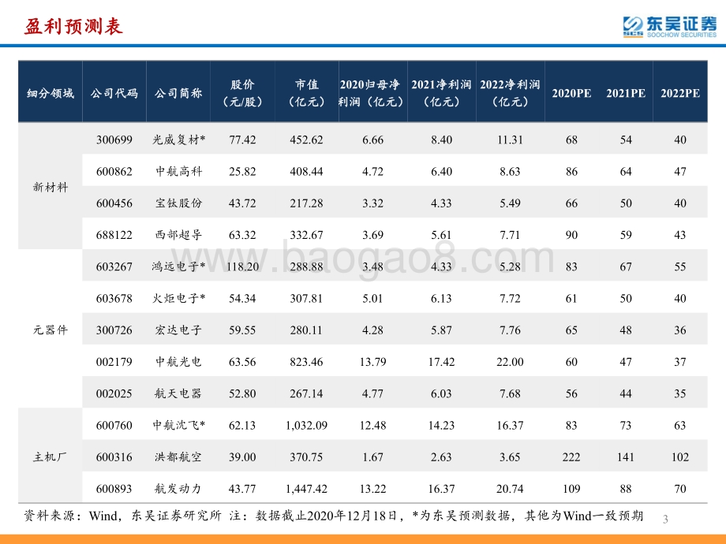This screenshot has width=726, height=544.
Task: Click the 2020PE value 90
Action: (x=571, y=235)
